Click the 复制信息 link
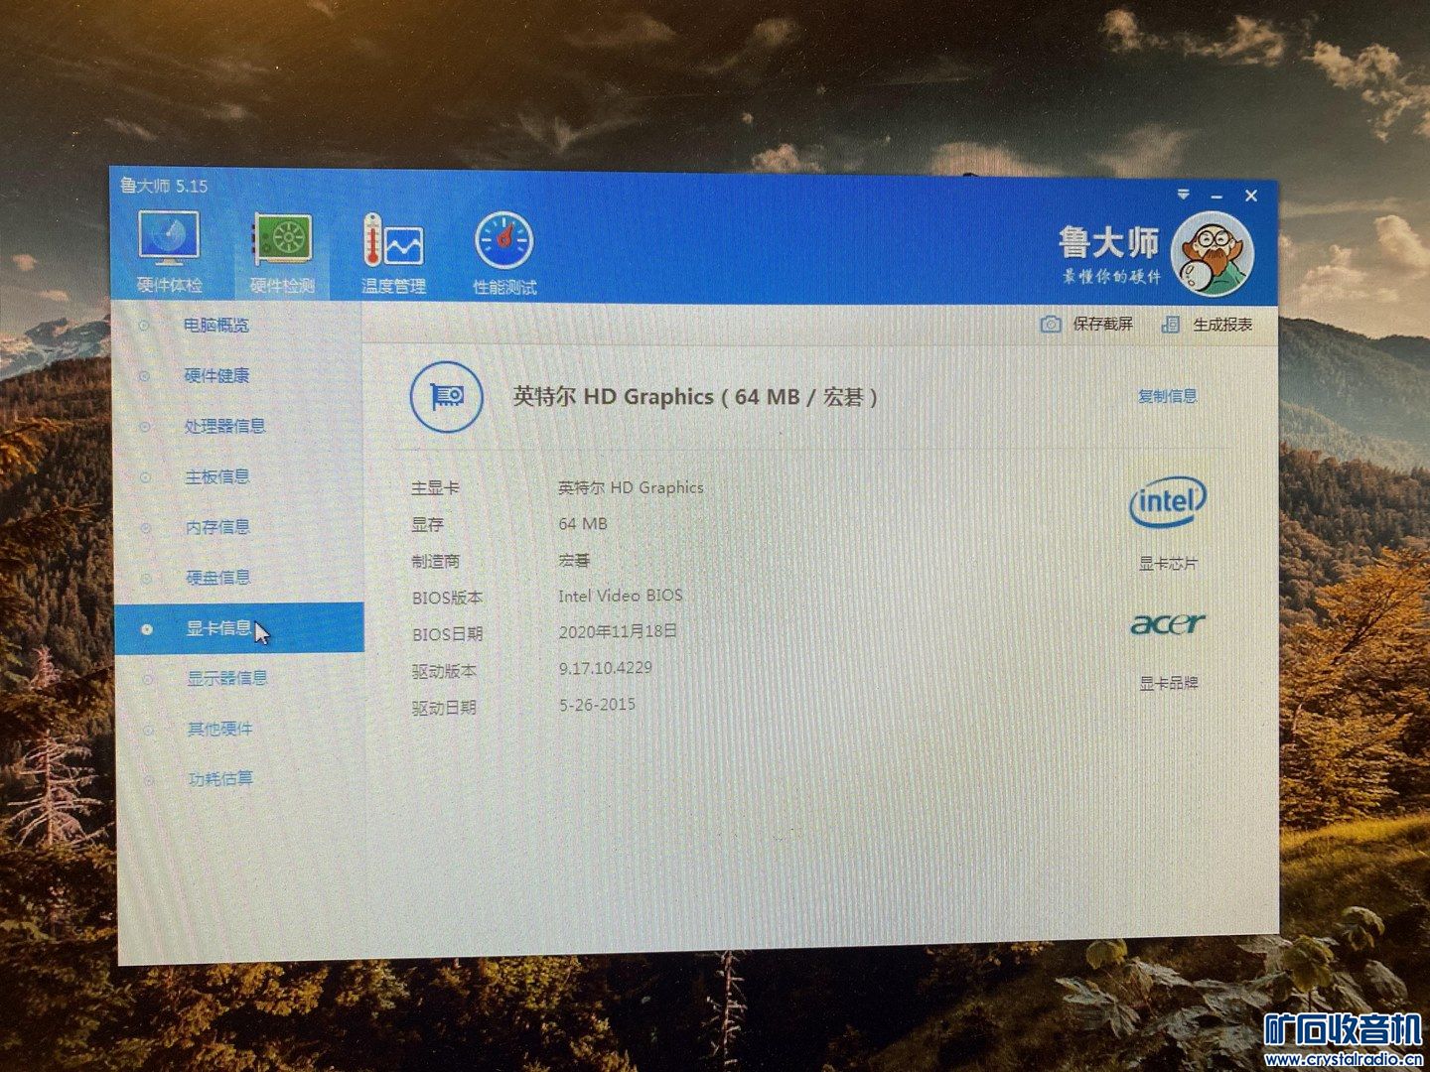1430x1072 pixels. pos(1168,397)
